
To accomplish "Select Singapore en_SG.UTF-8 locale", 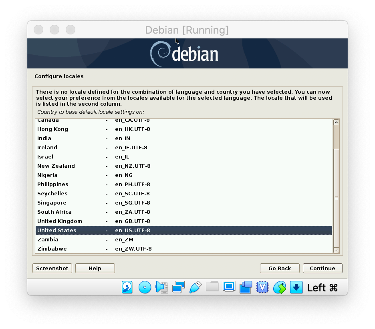I will (x=183, y=203).
